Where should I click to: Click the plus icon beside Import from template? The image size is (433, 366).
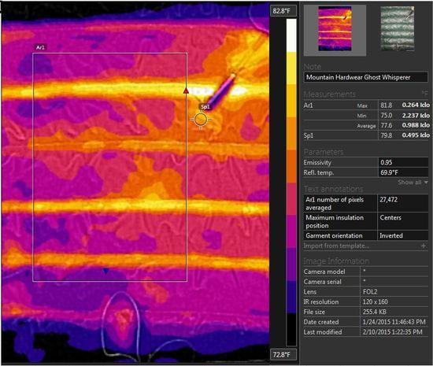point(424,246)
